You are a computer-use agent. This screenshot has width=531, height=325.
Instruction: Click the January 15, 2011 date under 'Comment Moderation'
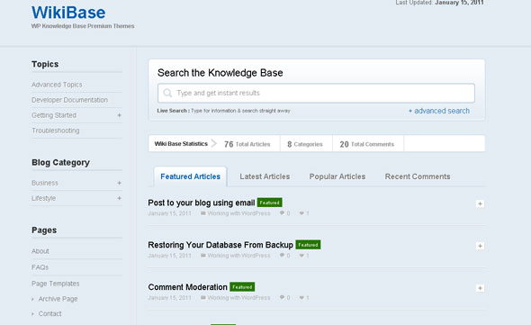(x=170, y=298)
